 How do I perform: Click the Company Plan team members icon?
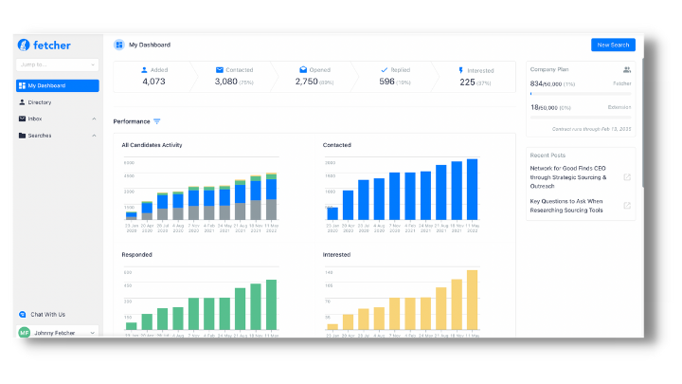coord(626,70)
